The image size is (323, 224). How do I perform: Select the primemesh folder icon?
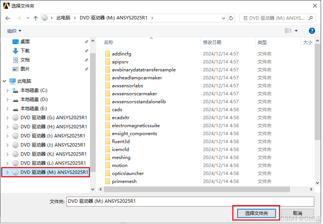click(107, 181)
